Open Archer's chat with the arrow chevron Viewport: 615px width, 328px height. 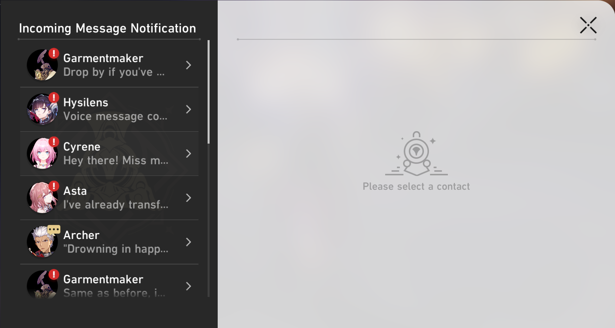[x=189, y=242]
